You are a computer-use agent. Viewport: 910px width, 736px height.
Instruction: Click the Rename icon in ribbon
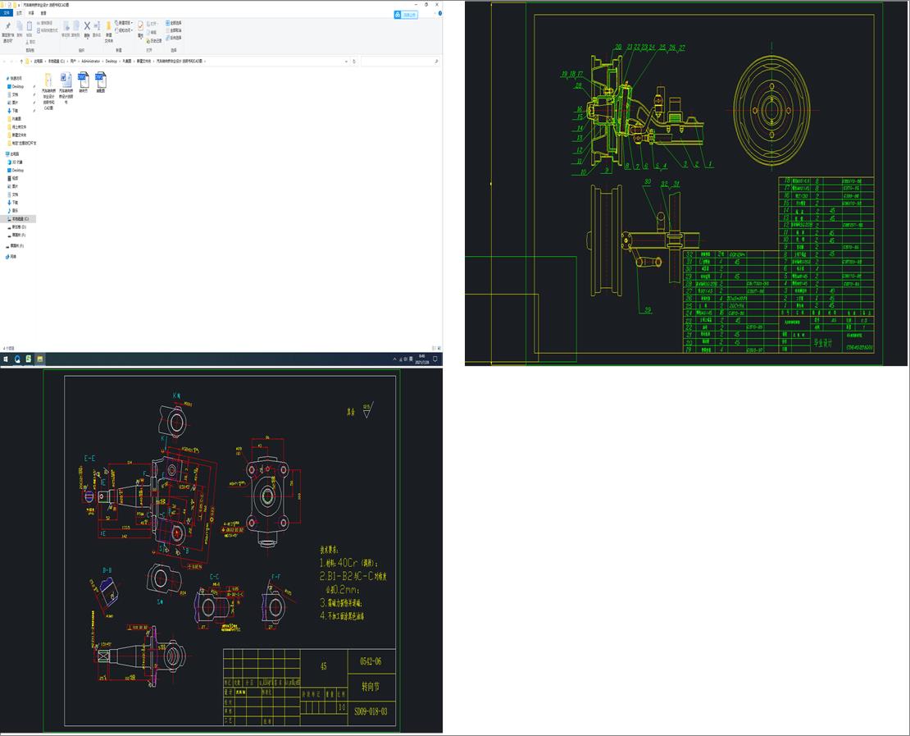(x=97, y=27)
